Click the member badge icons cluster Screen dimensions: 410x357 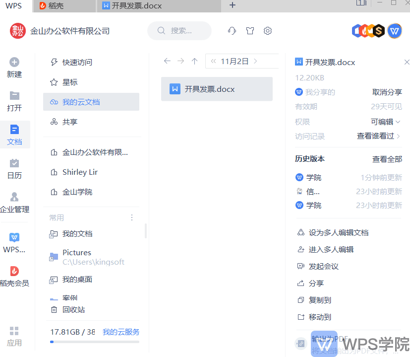[368, 31]
